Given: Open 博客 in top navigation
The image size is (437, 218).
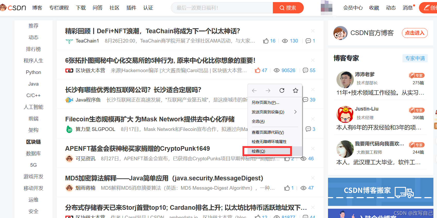Looking at the screenshot, I should [37, 8].
